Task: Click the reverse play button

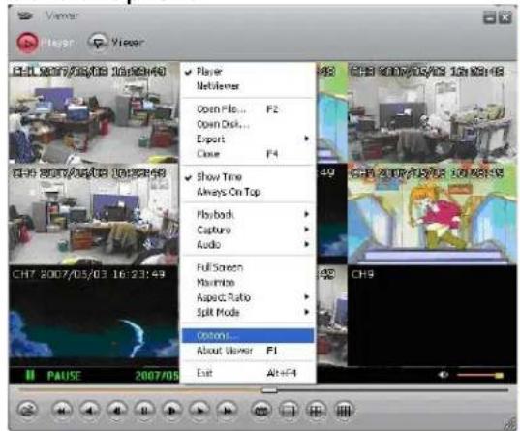Action: [89, 411]
